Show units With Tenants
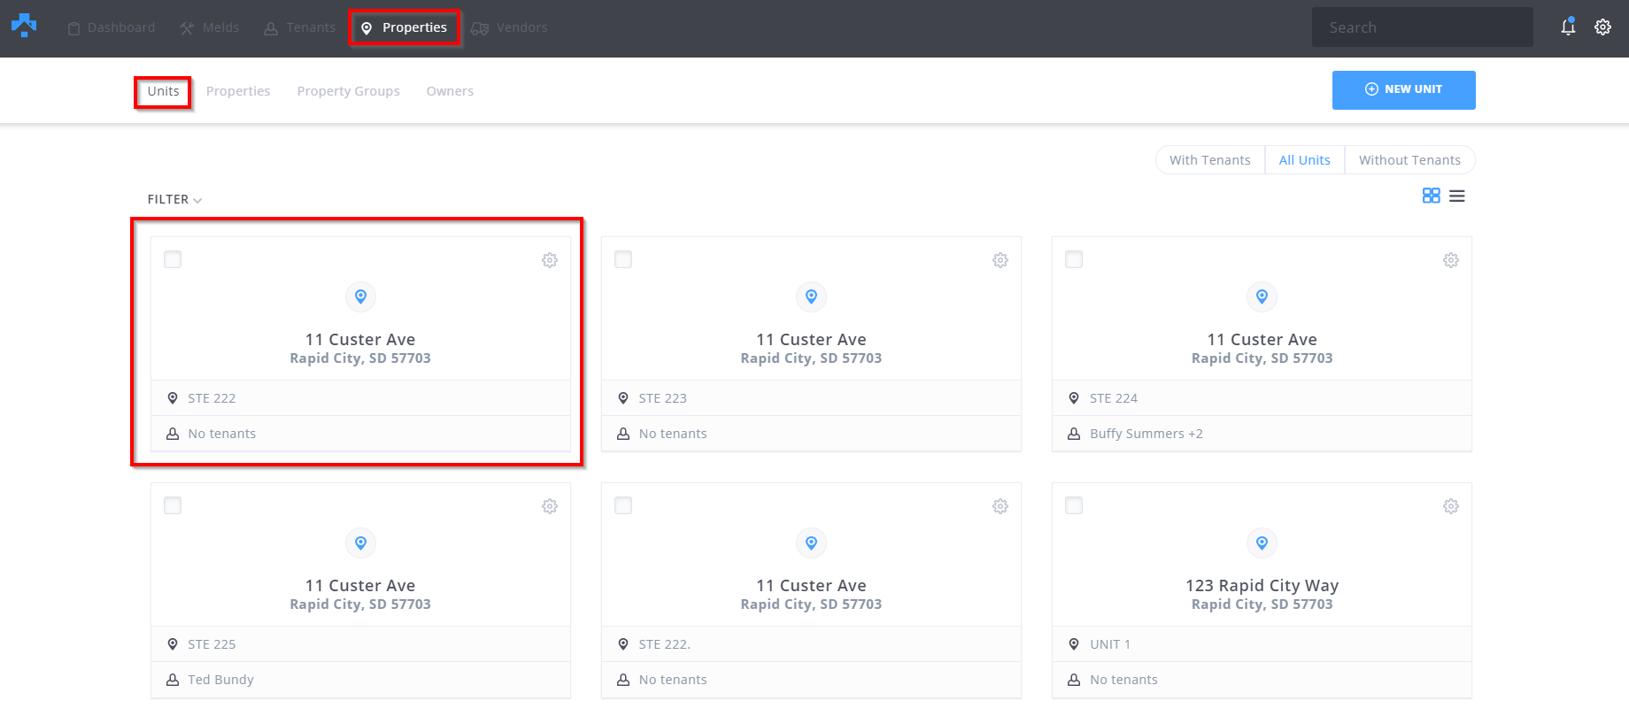This screenshot has width=1629, height=716. pyautogui.click(x=1209, y=160)
